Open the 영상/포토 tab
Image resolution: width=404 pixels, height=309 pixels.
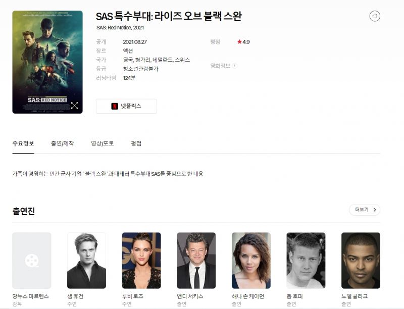coord(103,143)
